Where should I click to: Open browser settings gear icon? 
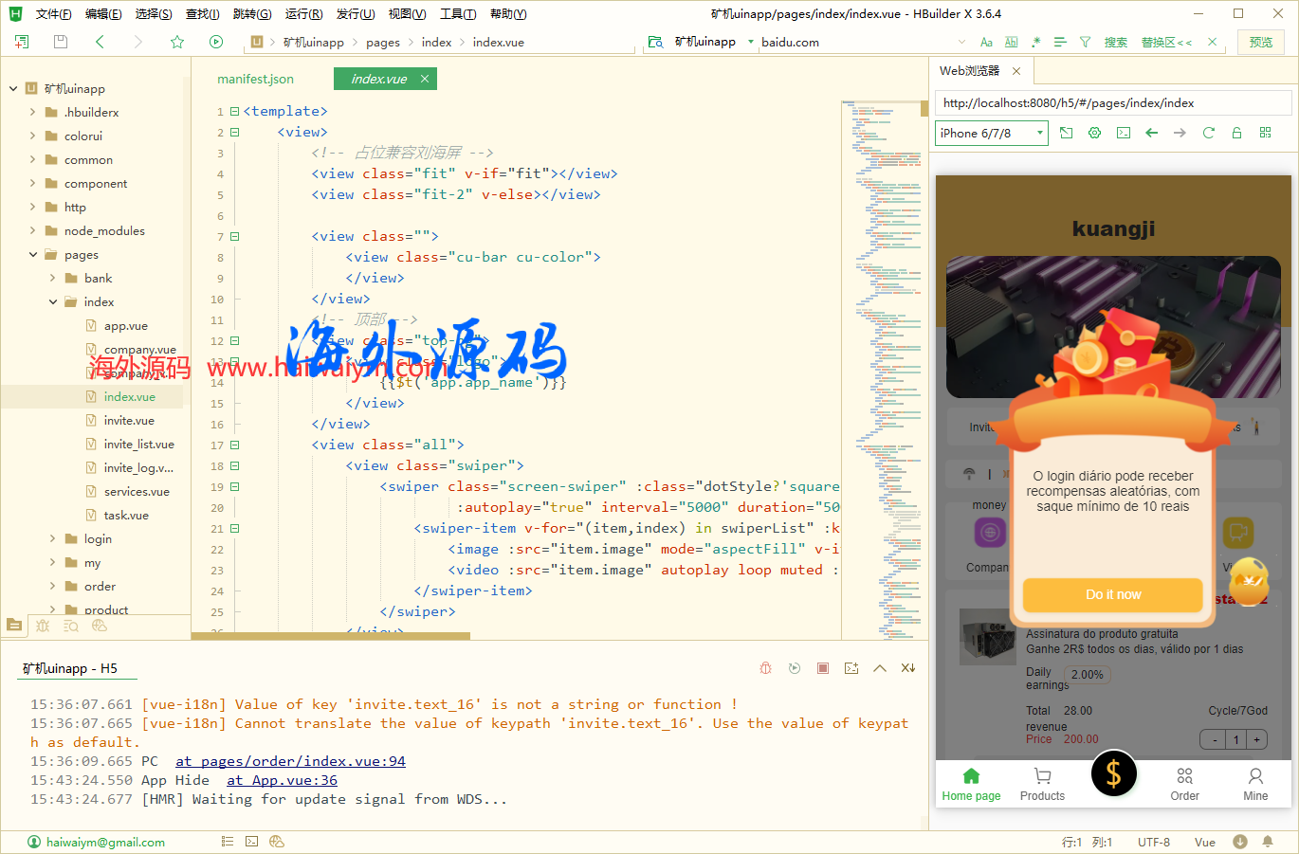point(1094,133)
